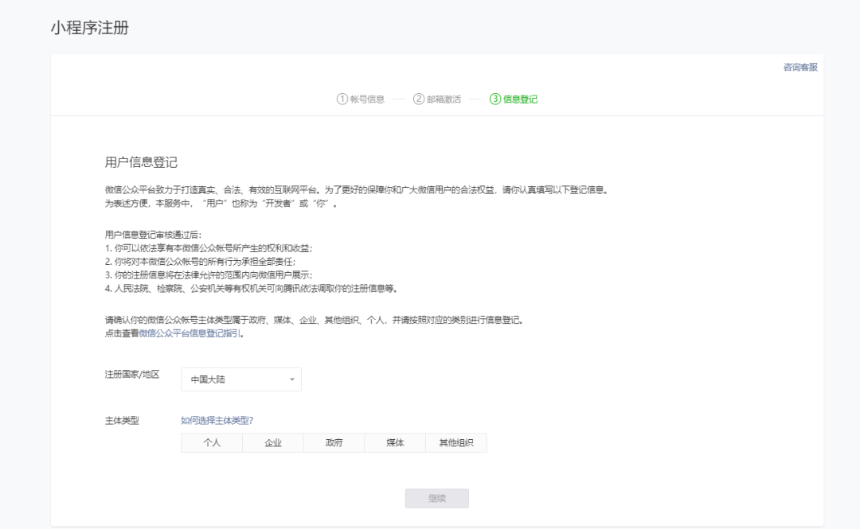Click the 继续 continue button
Viewport: 860px width, 529px height.
click(x=437, y=498)
